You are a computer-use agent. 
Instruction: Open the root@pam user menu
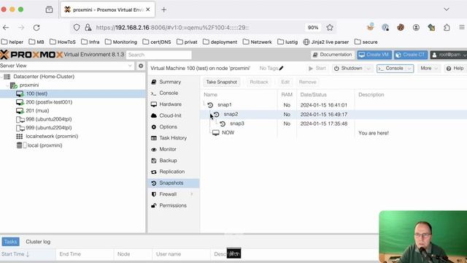pyautogui.click(x=449, y=55)
